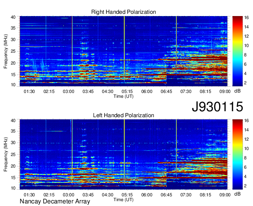Click the 08:15 time tick under Right Handed plot
The width and height of the screenshot is (253, 206).
pyautogui.click(x=205, y=91)
